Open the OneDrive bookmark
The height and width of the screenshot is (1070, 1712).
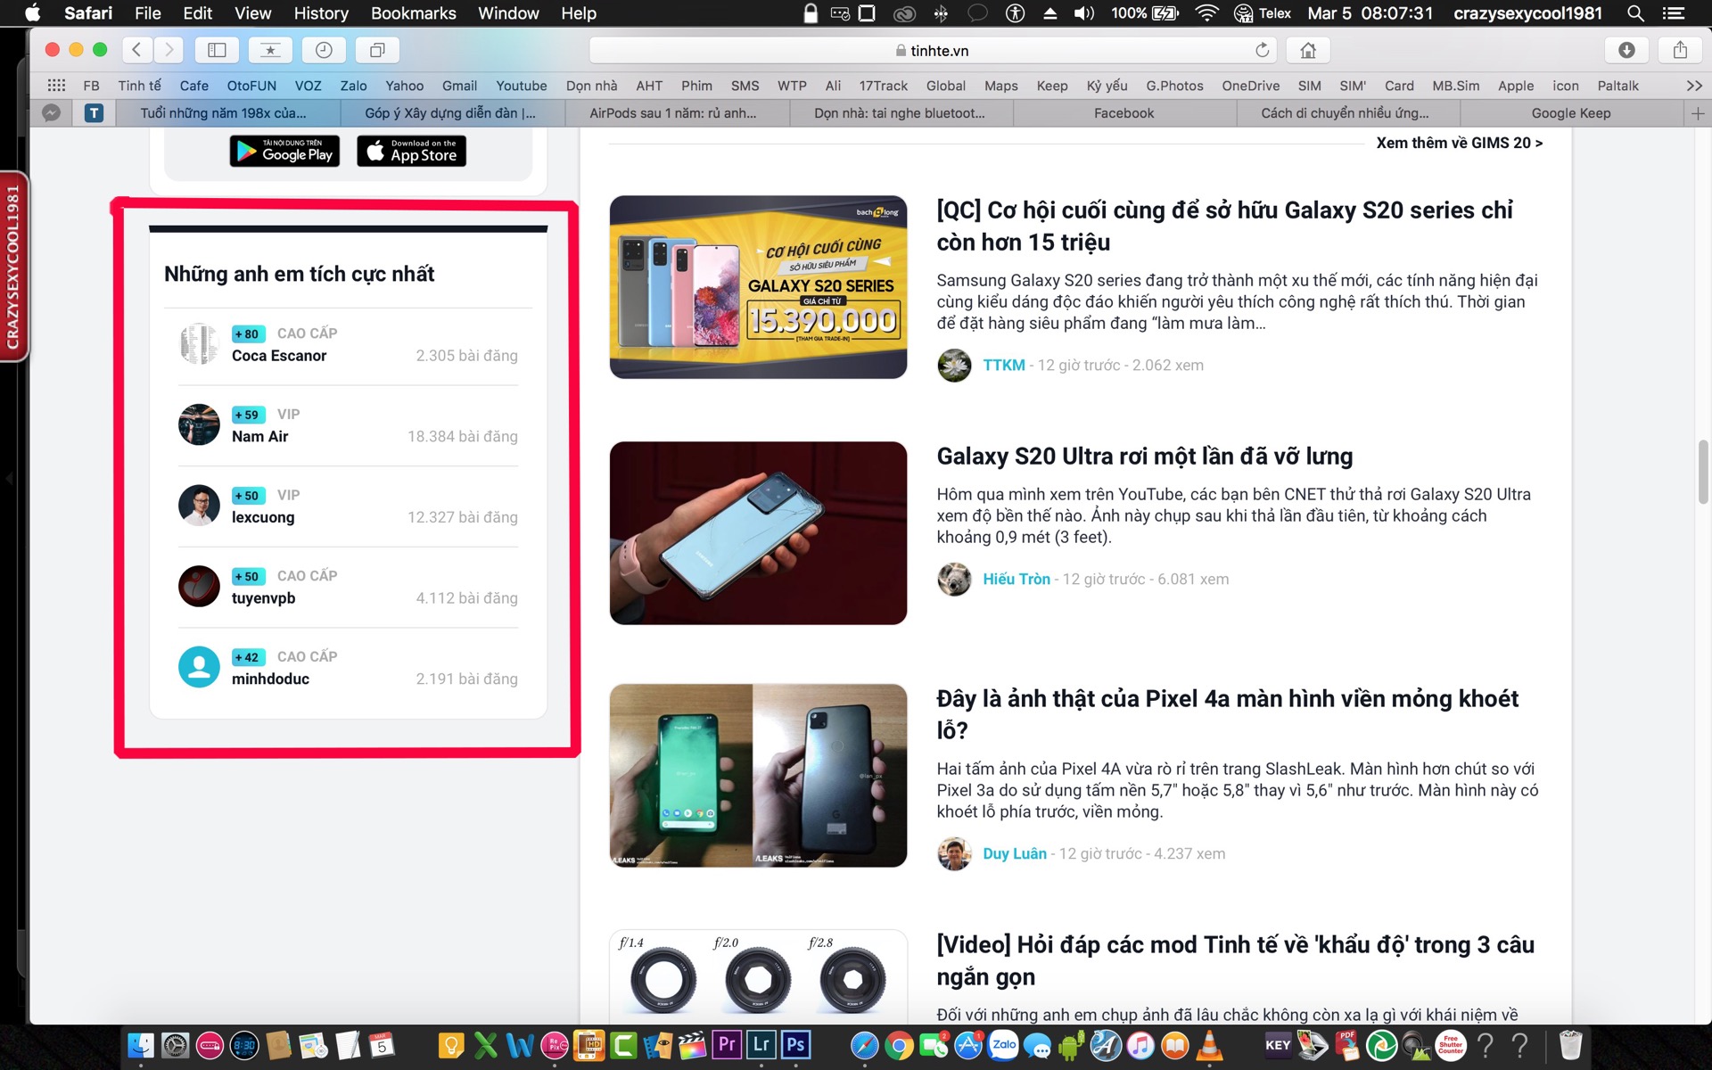[1251, 86]
